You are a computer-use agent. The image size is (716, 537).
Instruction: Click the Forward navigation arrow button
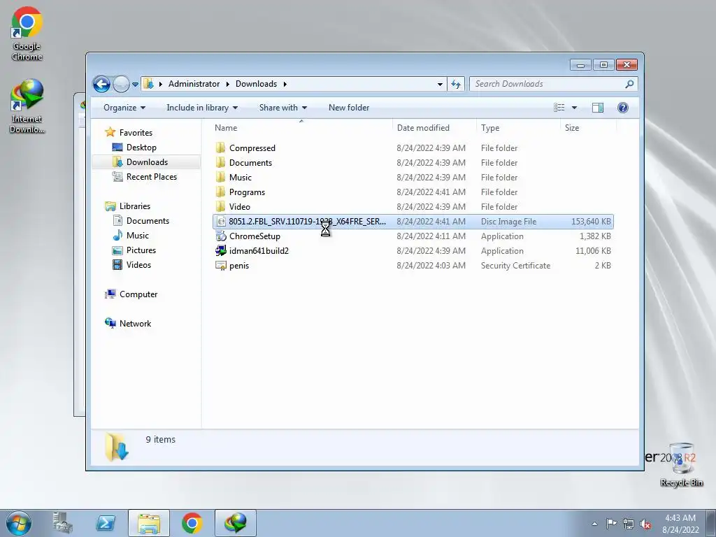coord(121,84)
